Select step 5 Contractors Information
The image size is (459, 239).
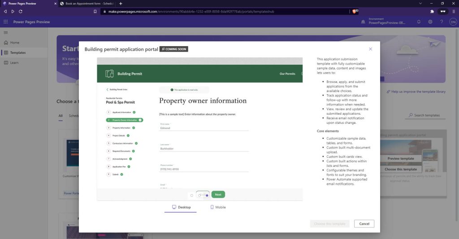click(x=122, y=143)
